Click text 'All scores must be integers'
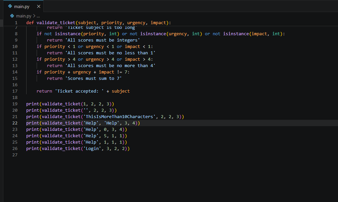338x202 pixels. coord(103,40)
